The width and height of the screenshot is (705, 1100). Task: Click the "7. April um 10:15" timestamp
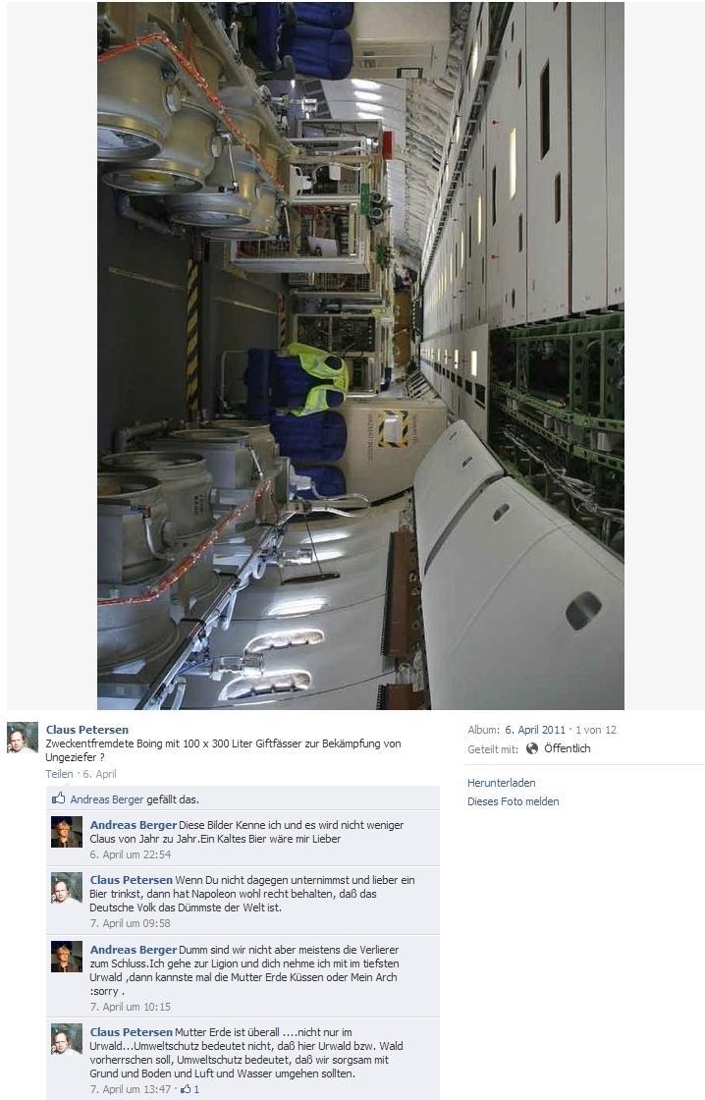pos(130,1007)
